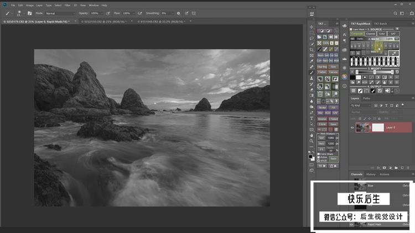The width and height of the screenshot is (415, 233).
Task: Select the Horizontal Type tool
Action: tap(312, 118)
